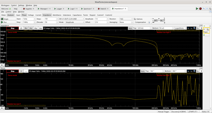Click the Y axis button of the Phase plot
This screenshot has width=212, height=113.
tap(201, 71)
